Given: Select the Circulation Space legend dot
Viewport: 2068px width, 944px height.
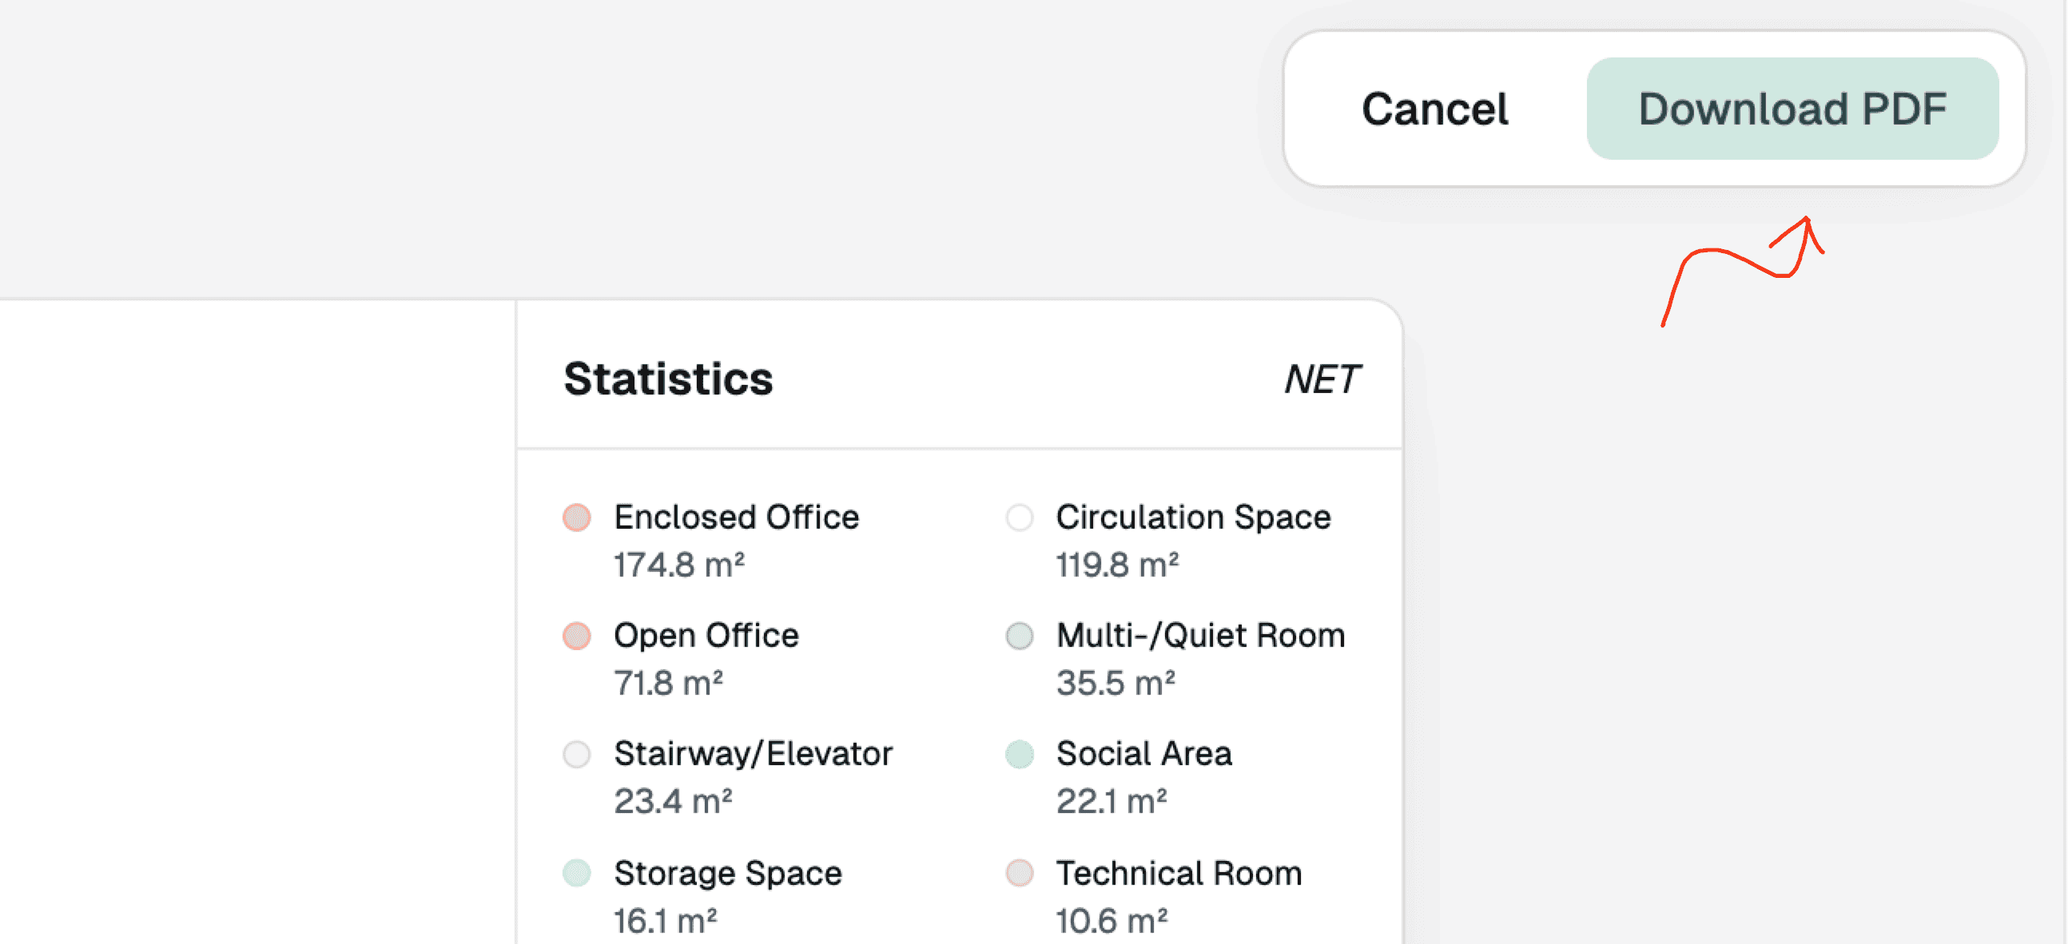Looking at the screenshot, I should 1019,518.
